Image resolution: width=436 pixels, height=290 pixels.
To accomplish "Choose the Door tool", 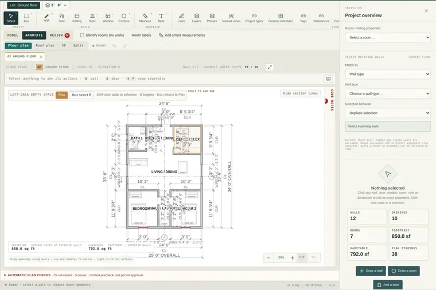I will click(x=92, y=18).
